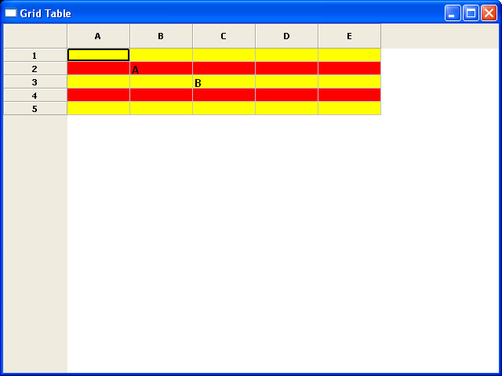The height and width of the screenshot is (376, 502).
Task: Select column B header
Action: pyautogui.click(x=161, y=36)
